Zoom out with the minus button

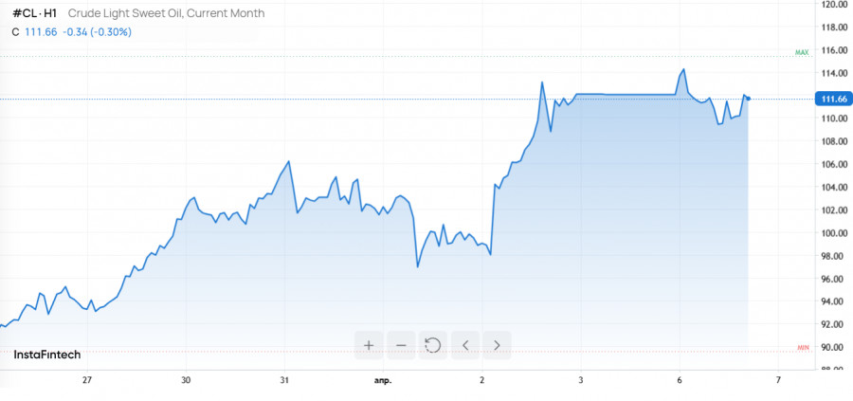(x=401, y=345)
